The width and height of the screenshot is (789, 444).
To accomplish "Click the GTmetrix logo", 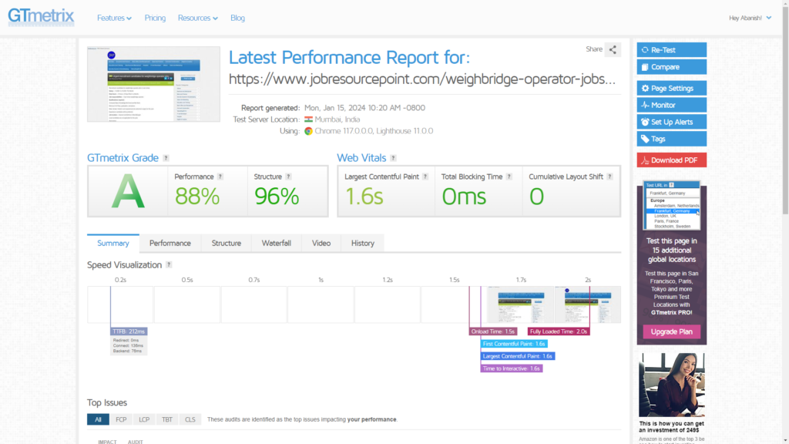I will pos(41,17).
